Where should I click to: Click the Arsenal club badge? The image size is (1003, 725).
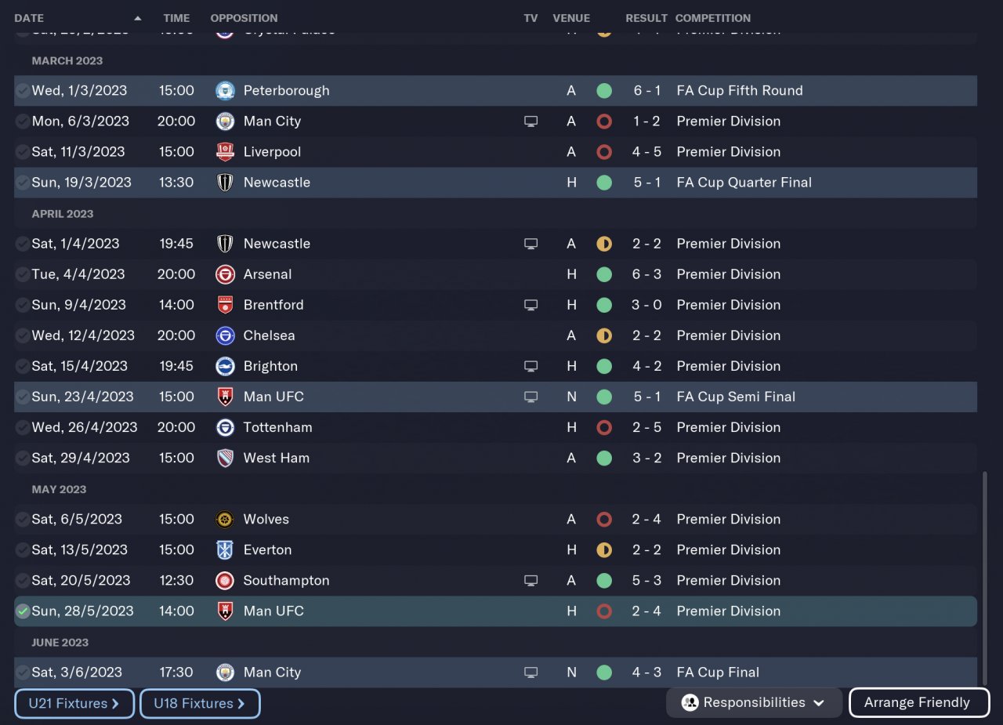(225, 274)
